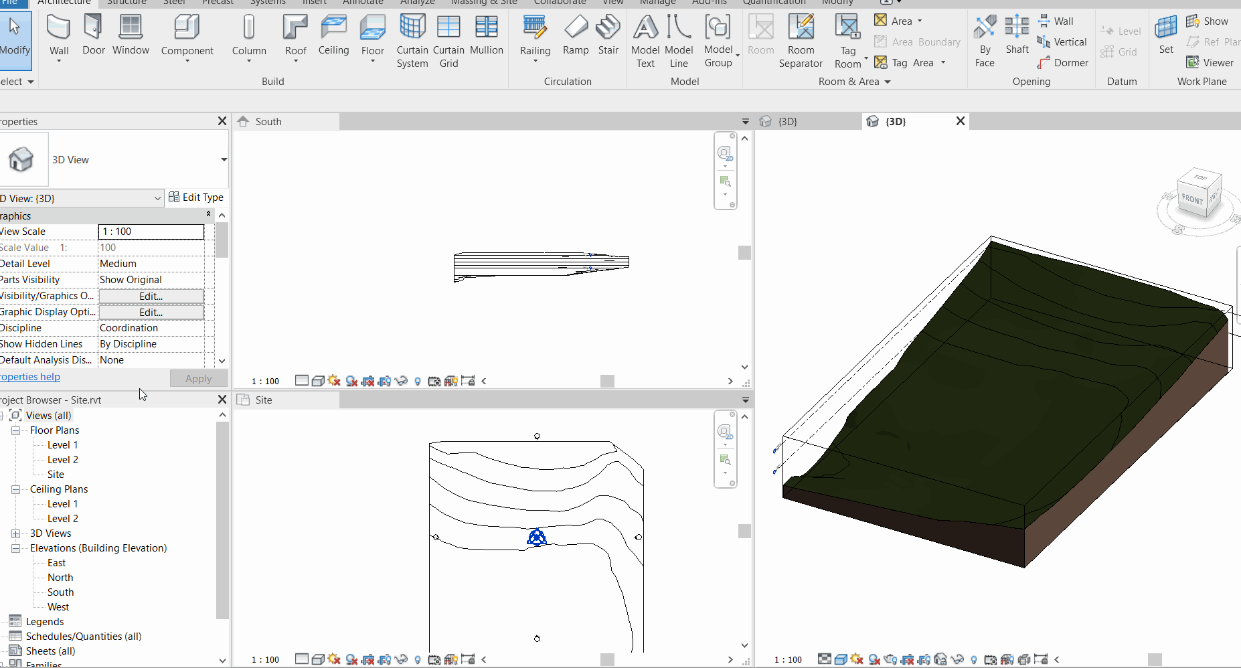Change the 1:100 view scale control

click(264, 381)
